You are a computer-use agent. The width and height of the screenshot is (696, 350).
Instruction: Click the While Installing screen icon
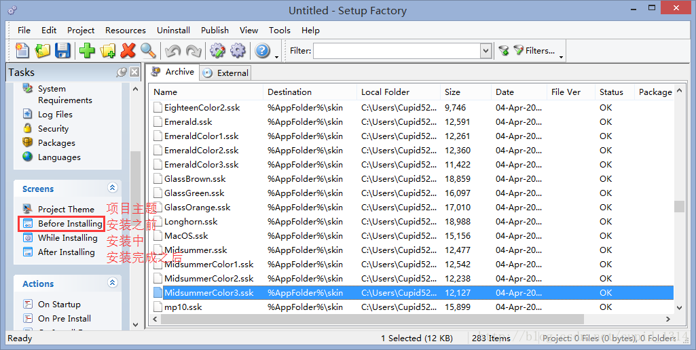pos(28,238)
